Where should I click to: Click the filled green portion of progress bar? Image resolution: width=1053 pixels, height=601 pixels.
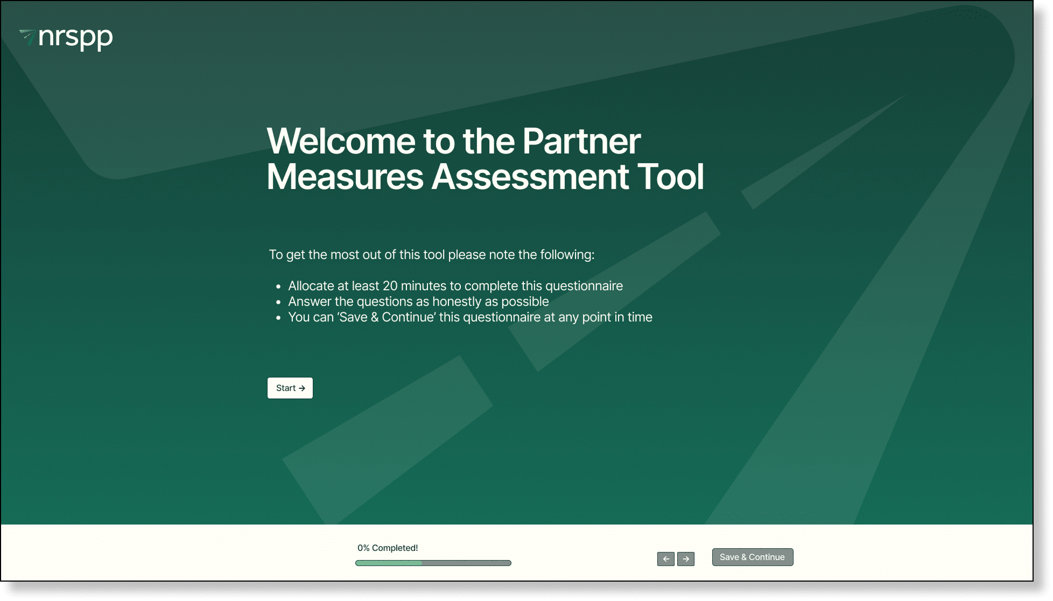click(x=389, y=563)
